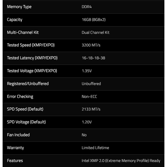Select the 16-18-18-38 latency value
167x167 pixels.
coord(93,58)
